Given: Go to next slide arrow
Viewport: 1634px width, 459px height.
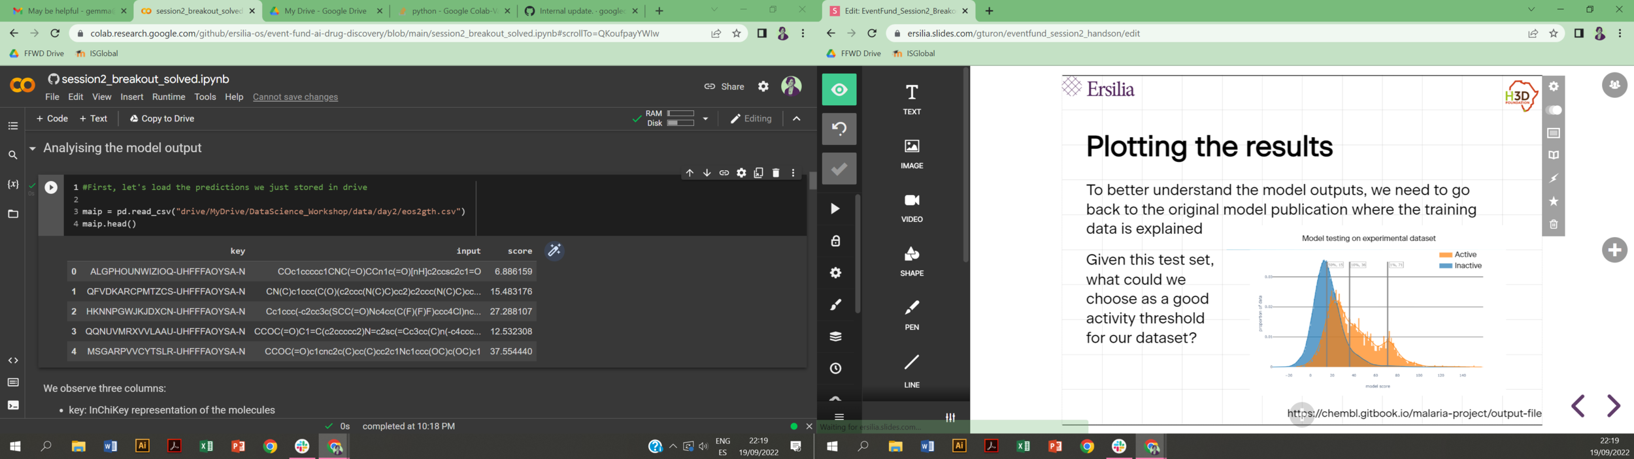Looking at the screenshot, I should pos(1613,406).
